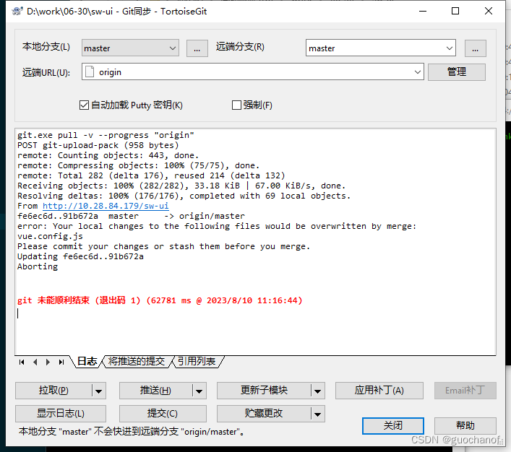This screenshot has height=452, width=511.
Task: Open the http://10.28.84.179/sw-ui link
Action: 106,206
